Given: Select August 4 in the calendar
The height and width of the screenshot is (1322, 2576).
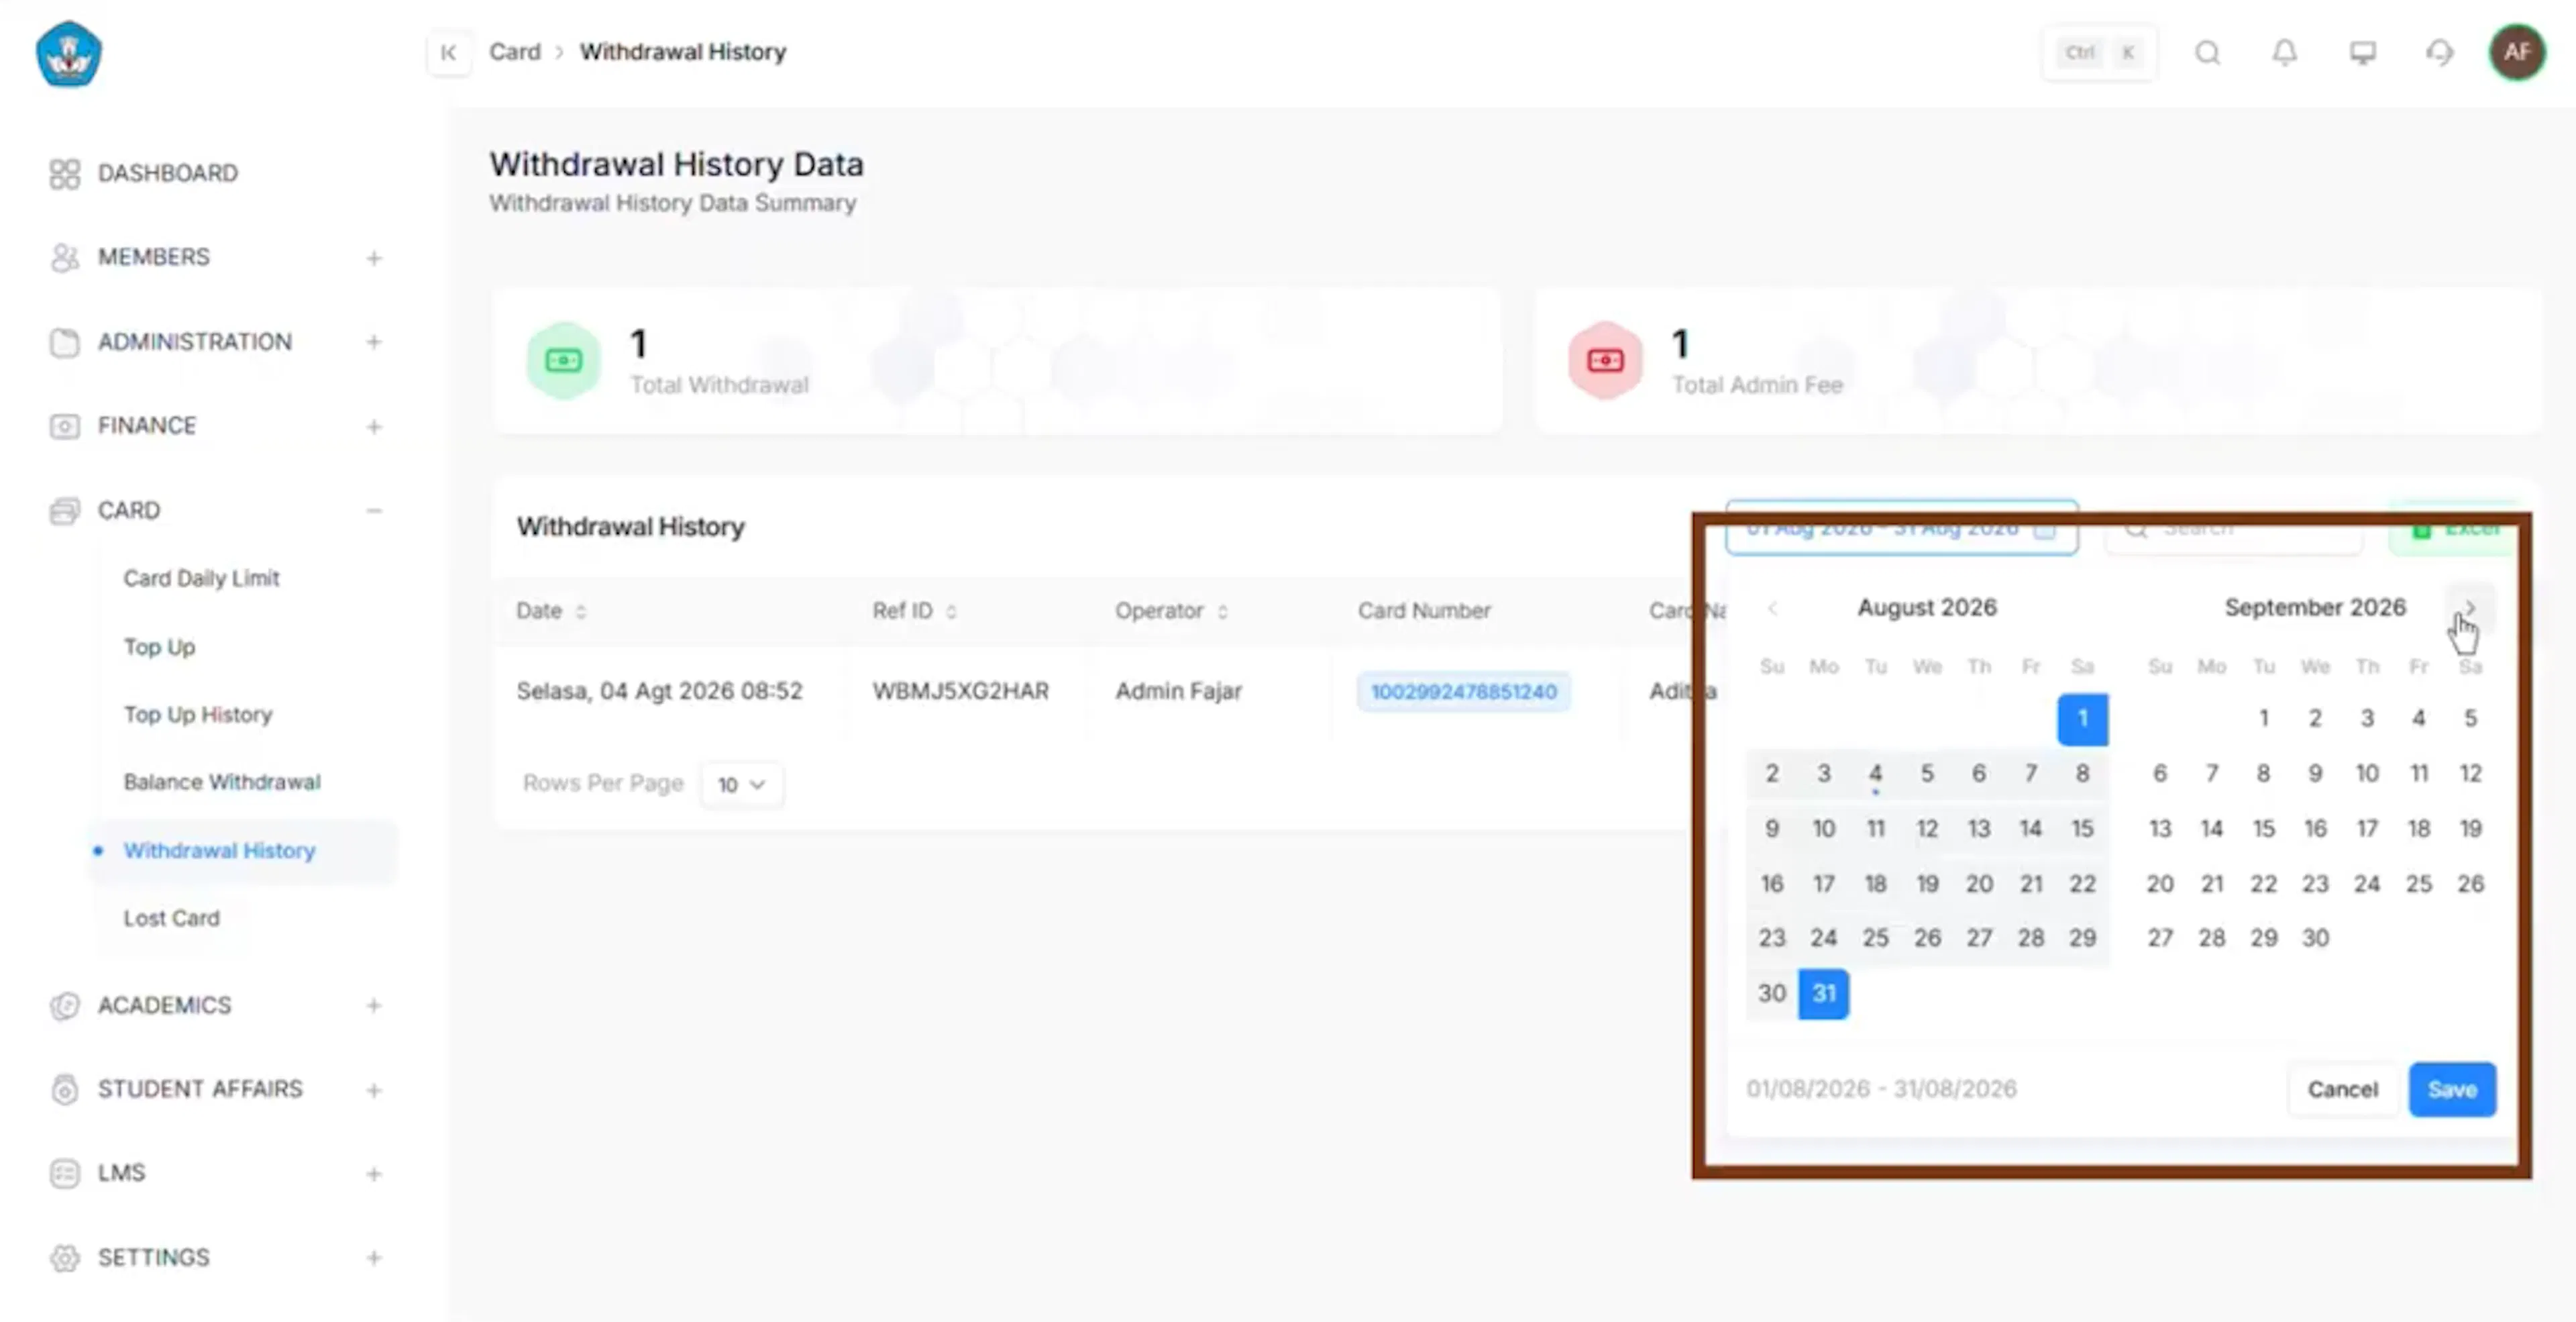Looking at the screenshot, I should [x=1875, y=774].
